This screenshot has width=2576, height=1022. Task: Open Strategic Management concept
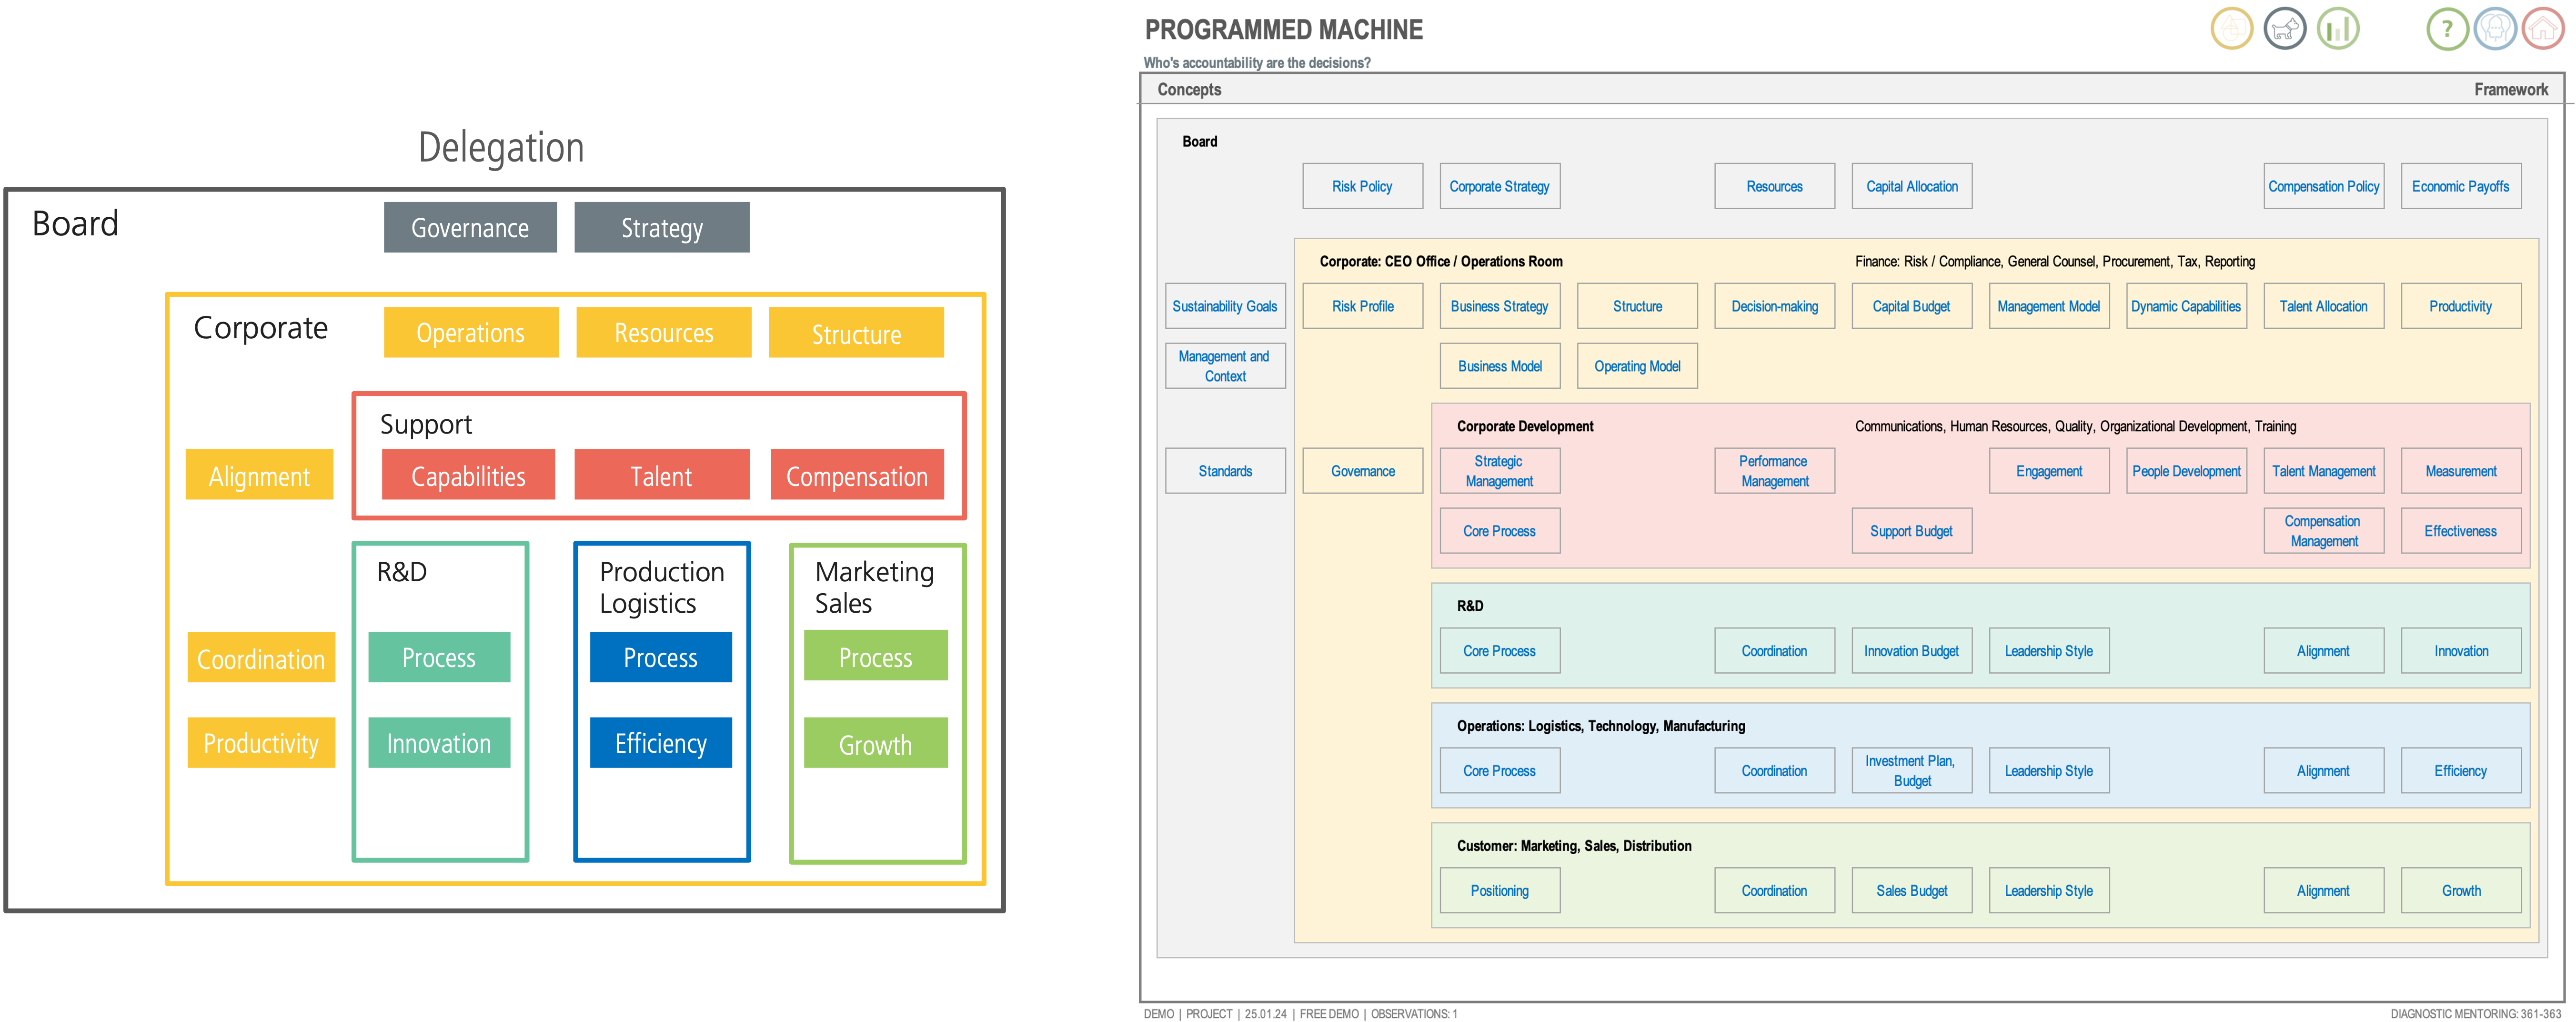click(x=1499, y=471)
